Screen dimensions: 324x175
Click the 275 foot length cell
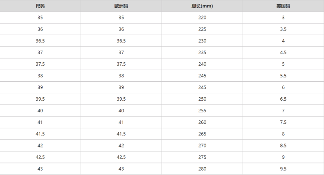(202, 157)
